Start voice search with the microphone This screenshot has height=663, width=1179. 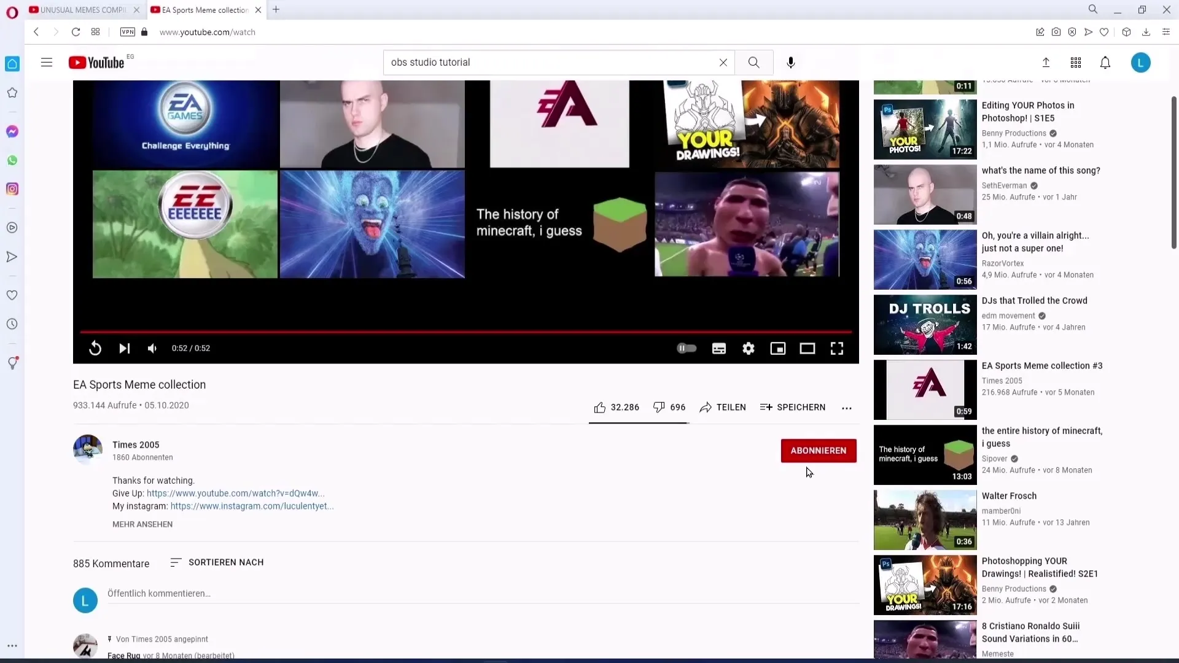tap(791, 62)
